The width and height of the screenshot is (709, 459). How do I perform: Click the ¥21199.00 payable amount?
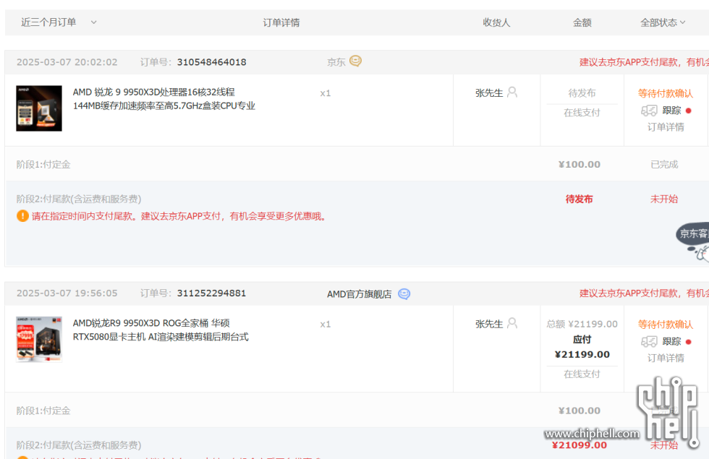582,355
